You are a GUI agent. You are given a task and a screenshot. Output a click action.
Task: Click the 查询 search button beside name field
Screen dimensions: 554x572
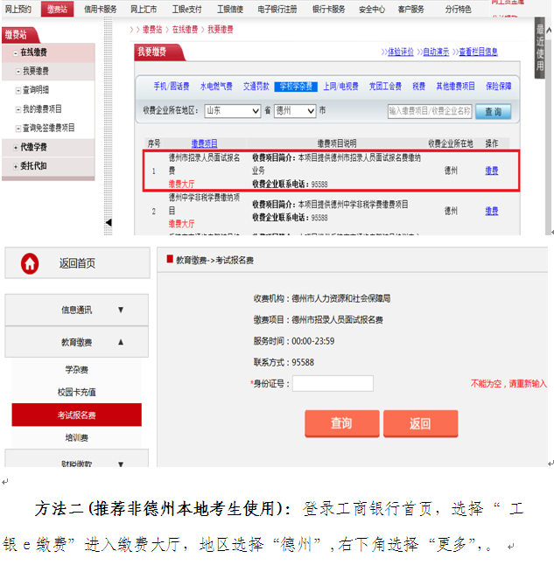(x=493, y=112)
